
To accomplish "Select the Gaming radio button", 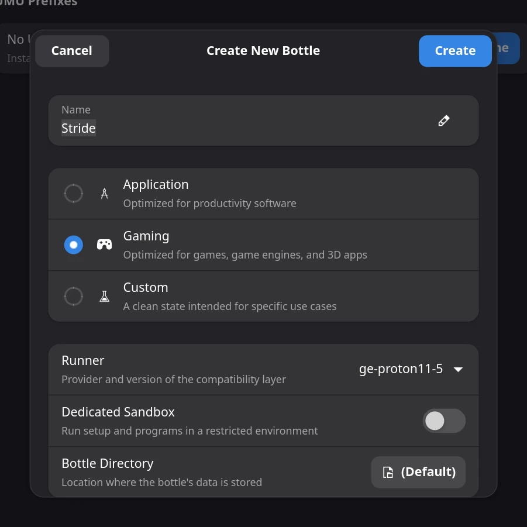I will 74,244.
